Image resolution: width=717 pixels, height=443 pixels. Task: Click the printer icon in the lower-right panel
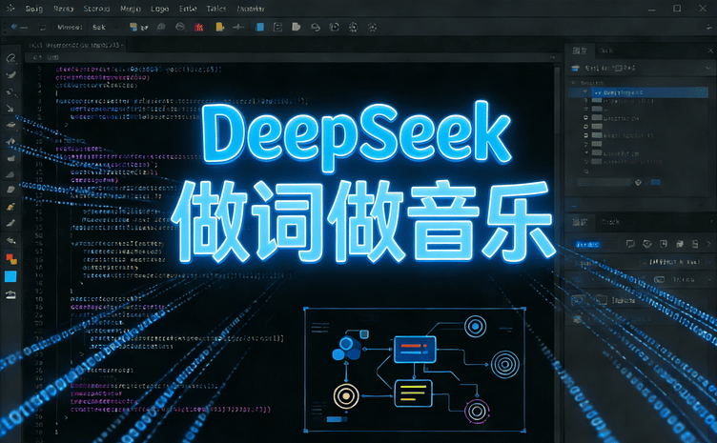click(x=680, y=244)
